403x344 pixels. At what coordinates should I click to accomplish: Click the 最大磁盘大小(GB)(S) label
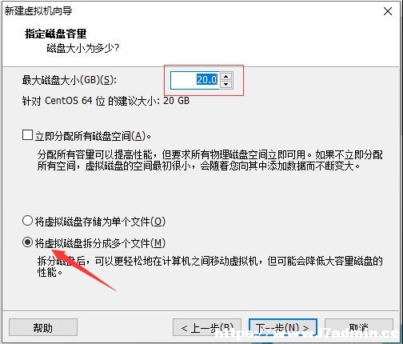(70, 80)
